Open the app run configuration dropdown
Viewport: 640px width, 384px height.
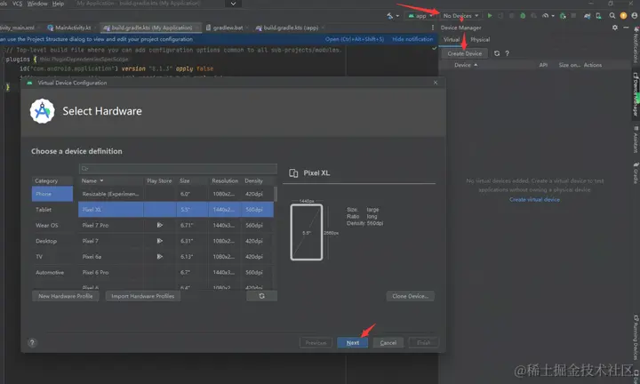(420, 15)
